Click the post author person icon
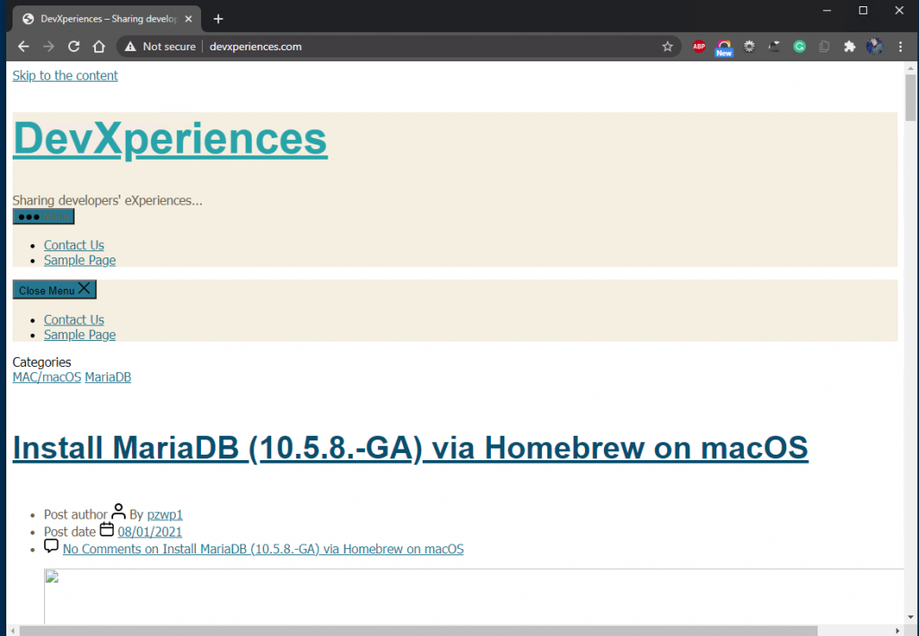The height and width of the screenshot is (636, 919). click(x=118, y=511)
